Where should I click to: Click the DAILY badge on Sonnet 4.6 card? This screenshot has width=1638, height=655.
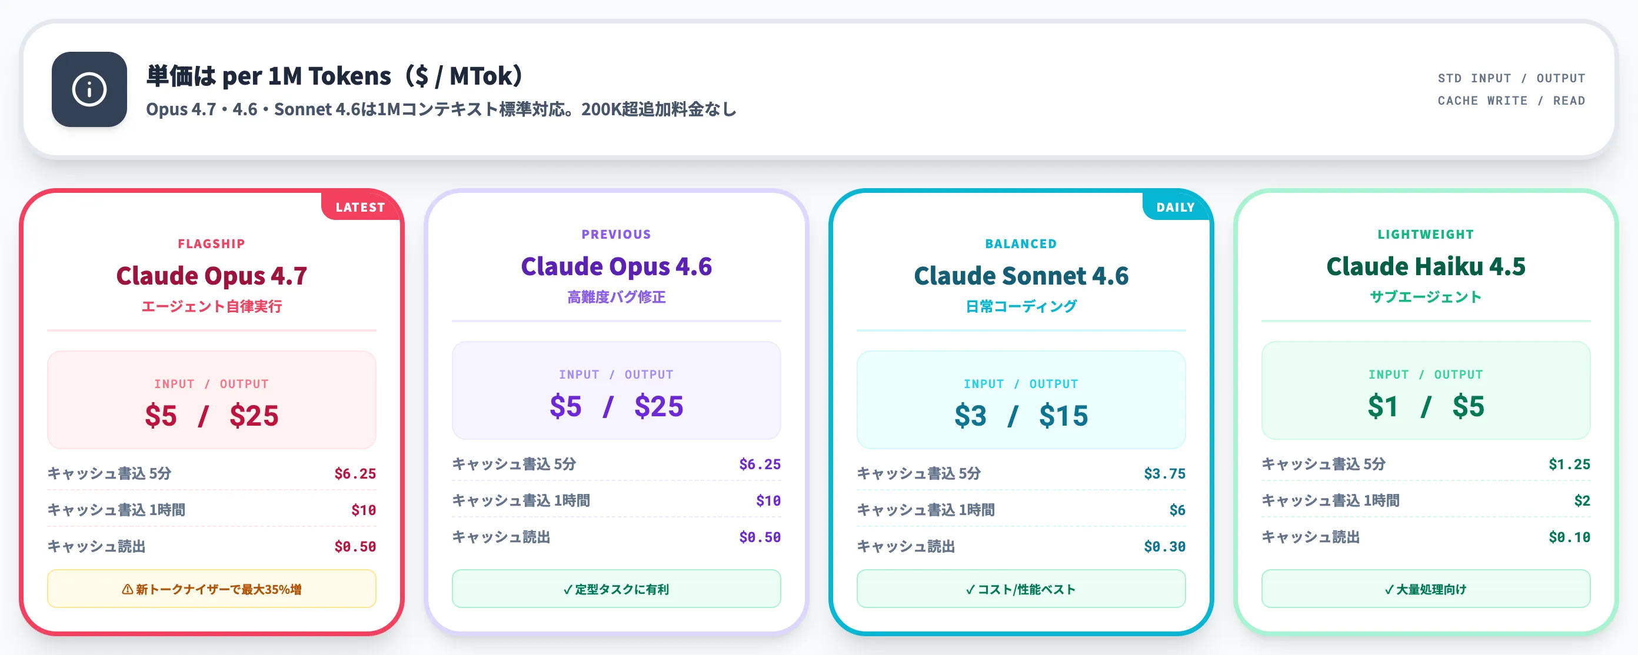pyautogui.click(x=1175, y=207)
